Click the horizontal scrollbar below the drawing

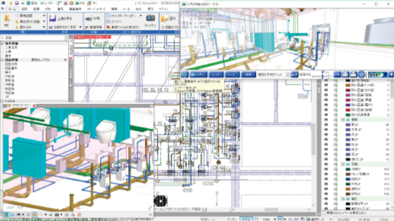pyautogui.click(x=271, y=209)
